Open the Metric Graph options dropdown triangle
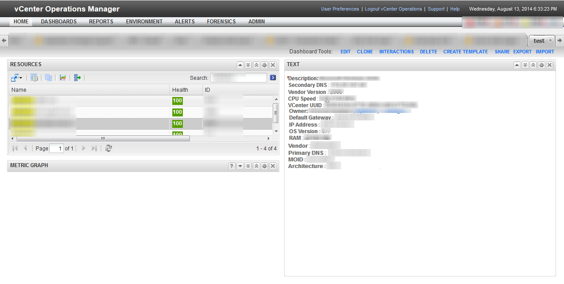The width and height of the screenshot is (564, 284). click(240, 166)
